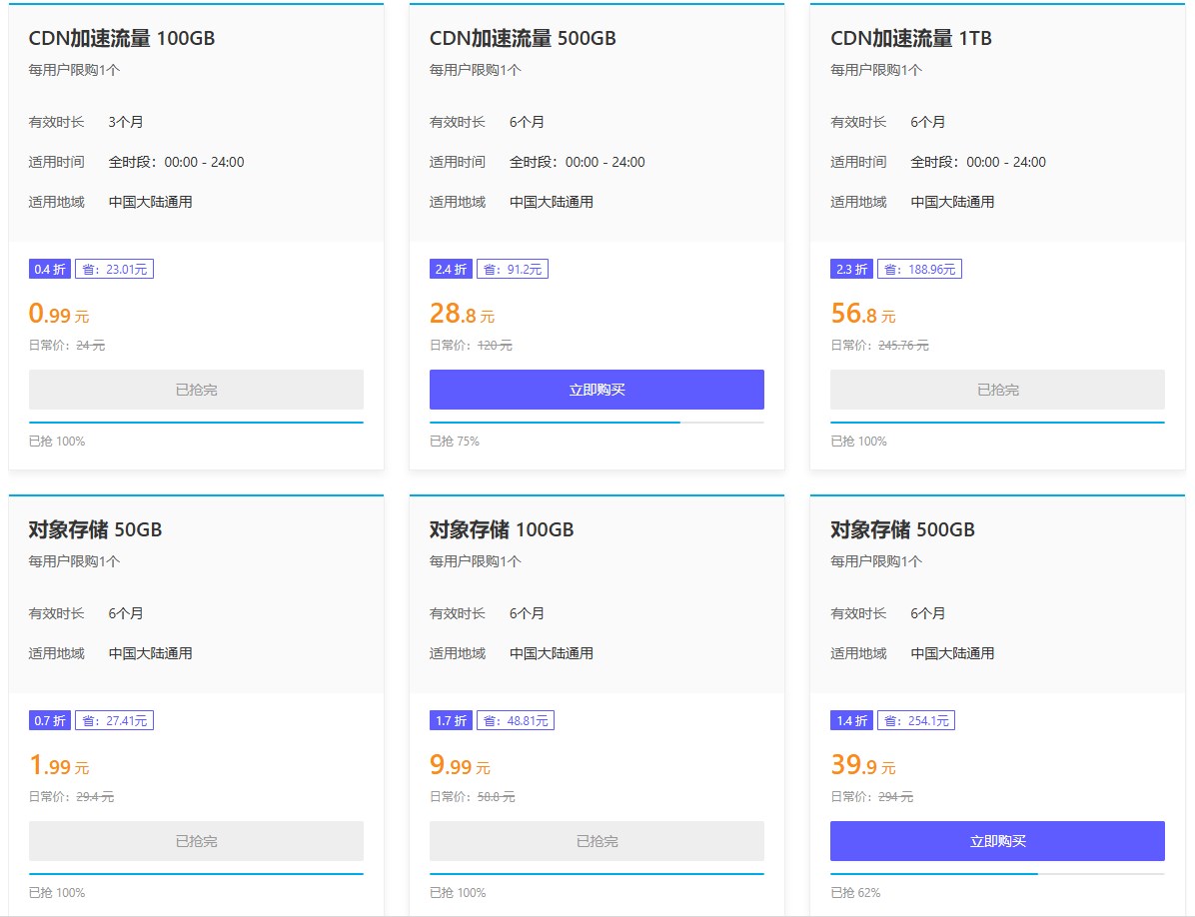The height and width of the screenshot is (917, 1195).
Task: Open the CDN加速流量 100GB card title
Action: pos(122,39)
